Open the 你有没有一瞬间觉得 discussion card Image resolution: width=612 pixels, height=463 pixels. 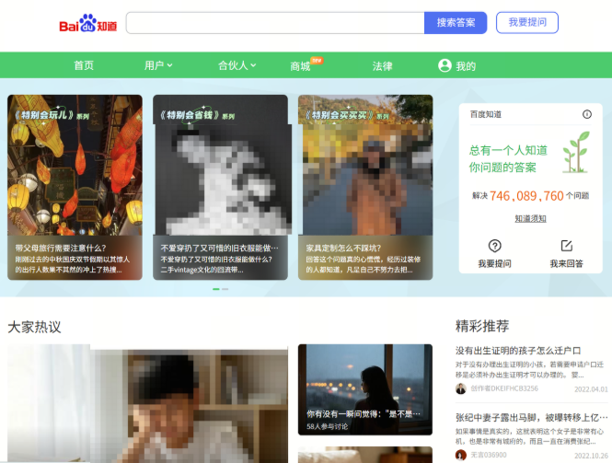point(365,389)
